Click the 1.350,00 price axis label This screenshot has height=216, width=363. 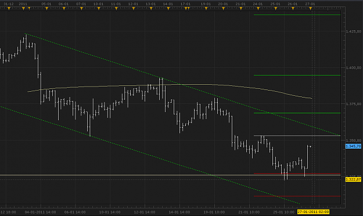click(353, 141)
